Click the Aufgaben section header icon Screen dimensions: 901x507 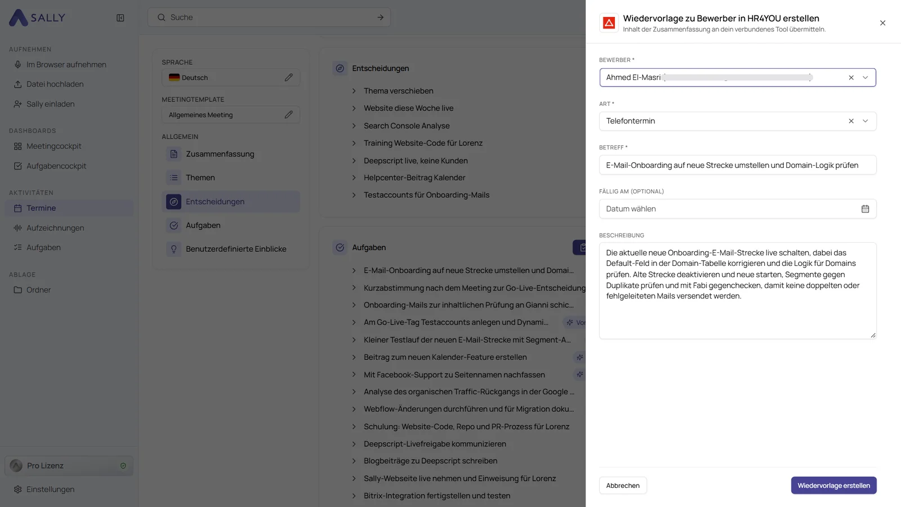pyautogui.click(x=340, y=247)
